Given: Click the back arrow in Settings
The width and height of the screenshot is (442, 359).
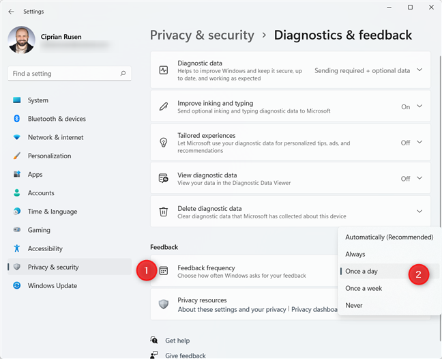Looking at the screenshot, I should (x=12, y=12).
